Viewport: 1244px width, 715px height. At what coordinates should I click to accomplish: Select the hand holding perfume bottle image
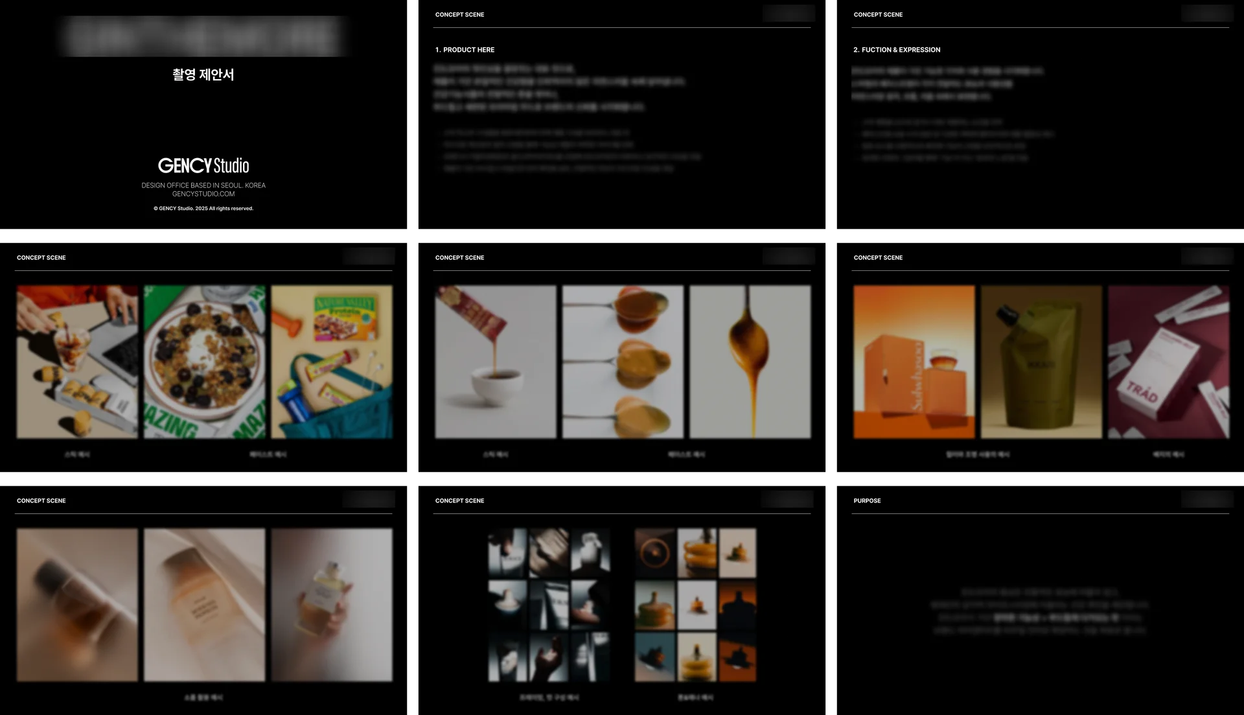click(x=331, y=605)
